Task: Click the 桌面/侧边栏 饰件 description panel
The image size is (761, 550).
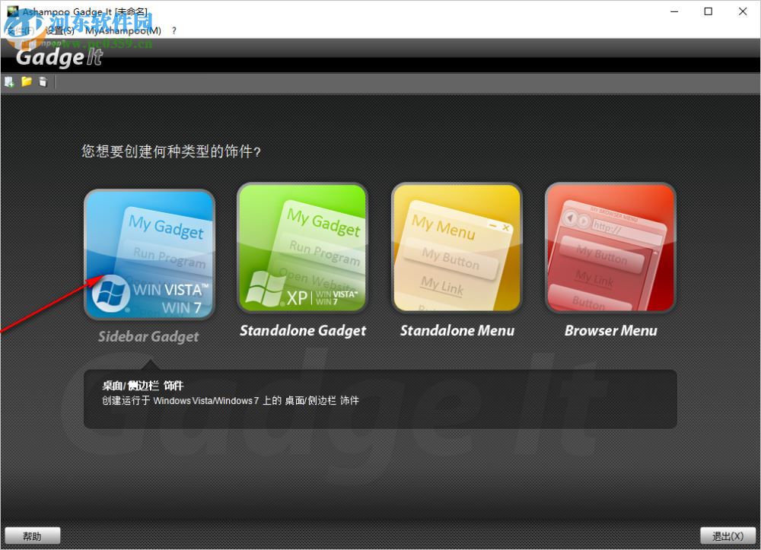Action: (379, 397)
